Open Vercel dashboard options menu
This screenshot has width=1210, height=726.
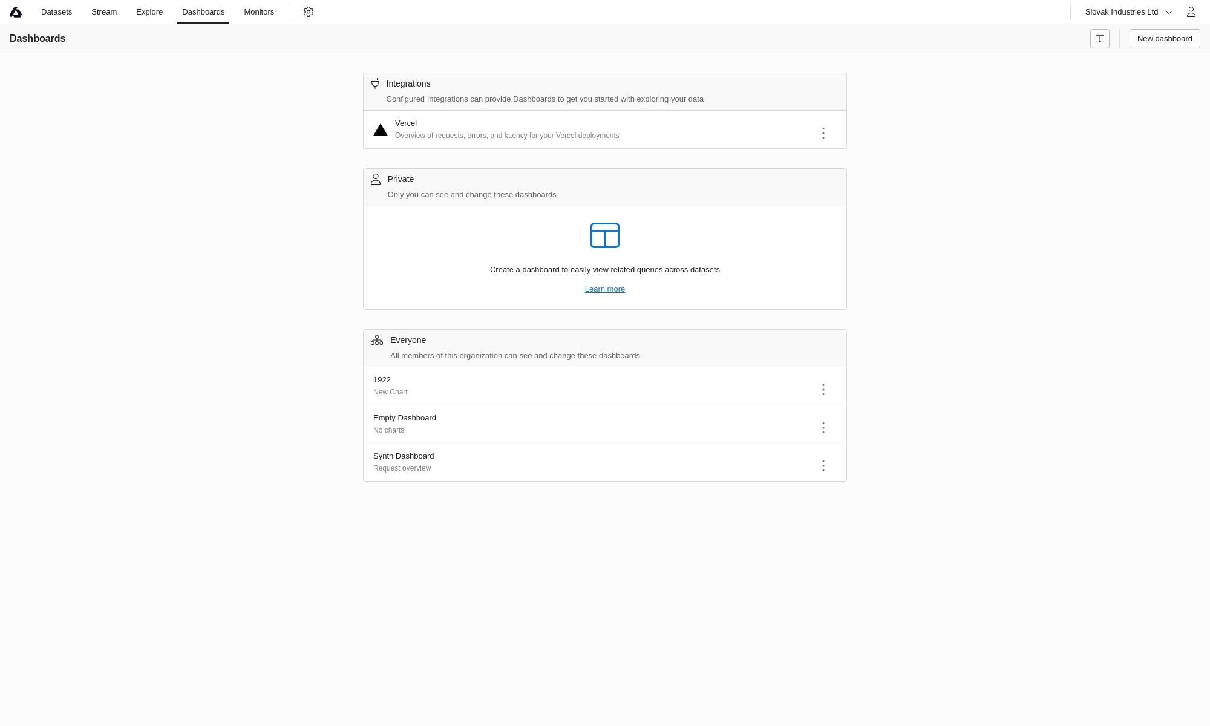pos(823,133)
